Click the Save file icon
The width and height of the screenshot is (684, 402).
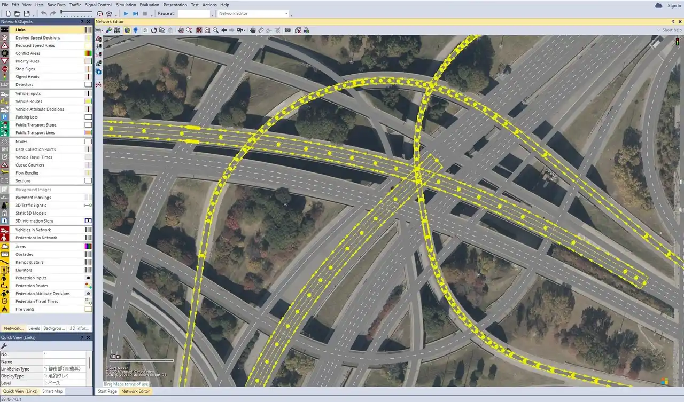pos(27,13)
